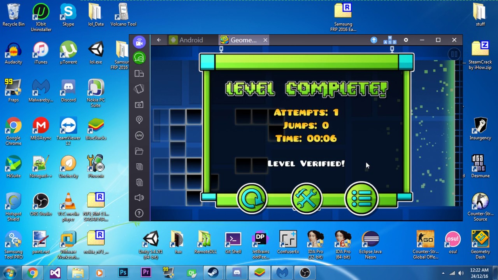Toggle volume with the speaker sidebar icon

[x=139, y=198]
